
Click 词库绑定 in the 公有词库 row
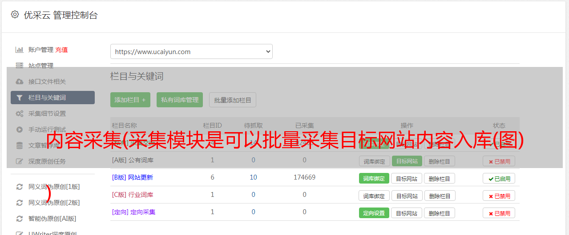(x=374, y=161)
